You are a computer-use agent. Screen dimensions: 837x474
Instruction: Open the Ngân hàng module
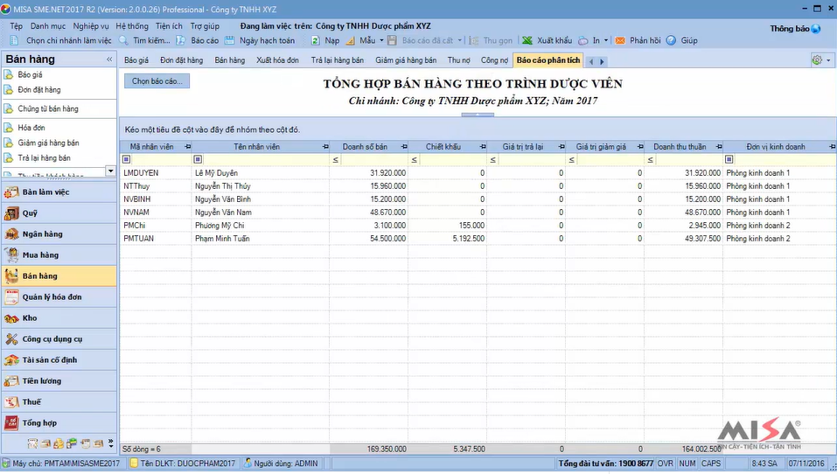(59, 234)
